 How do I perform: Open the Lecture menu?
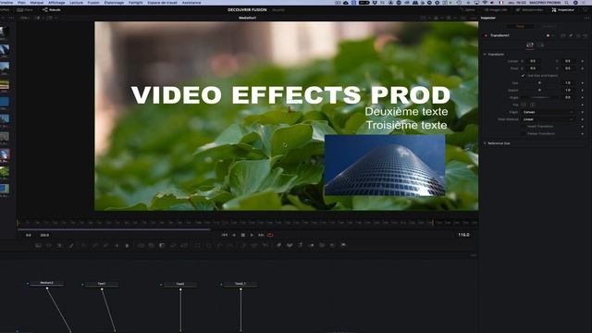pyautogui.click(x=76, y=3)
